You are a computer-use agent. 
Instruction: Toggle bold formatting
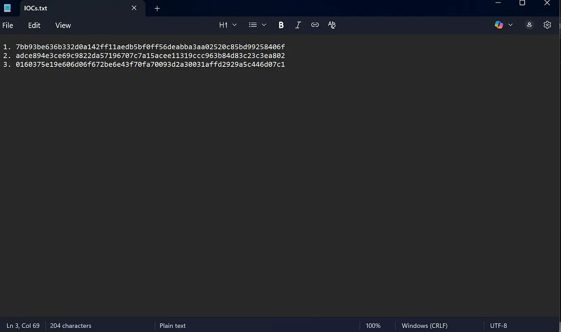coord(281,25)
